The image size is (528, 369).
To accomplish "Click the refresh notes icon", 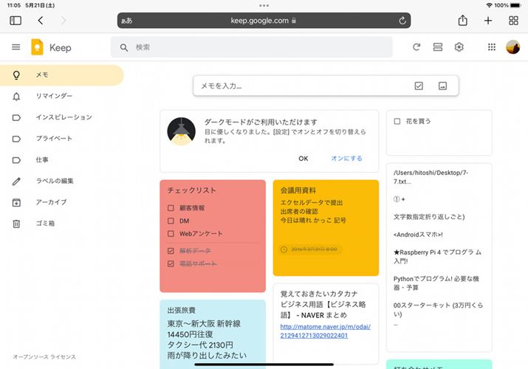I will pos(416,47).
